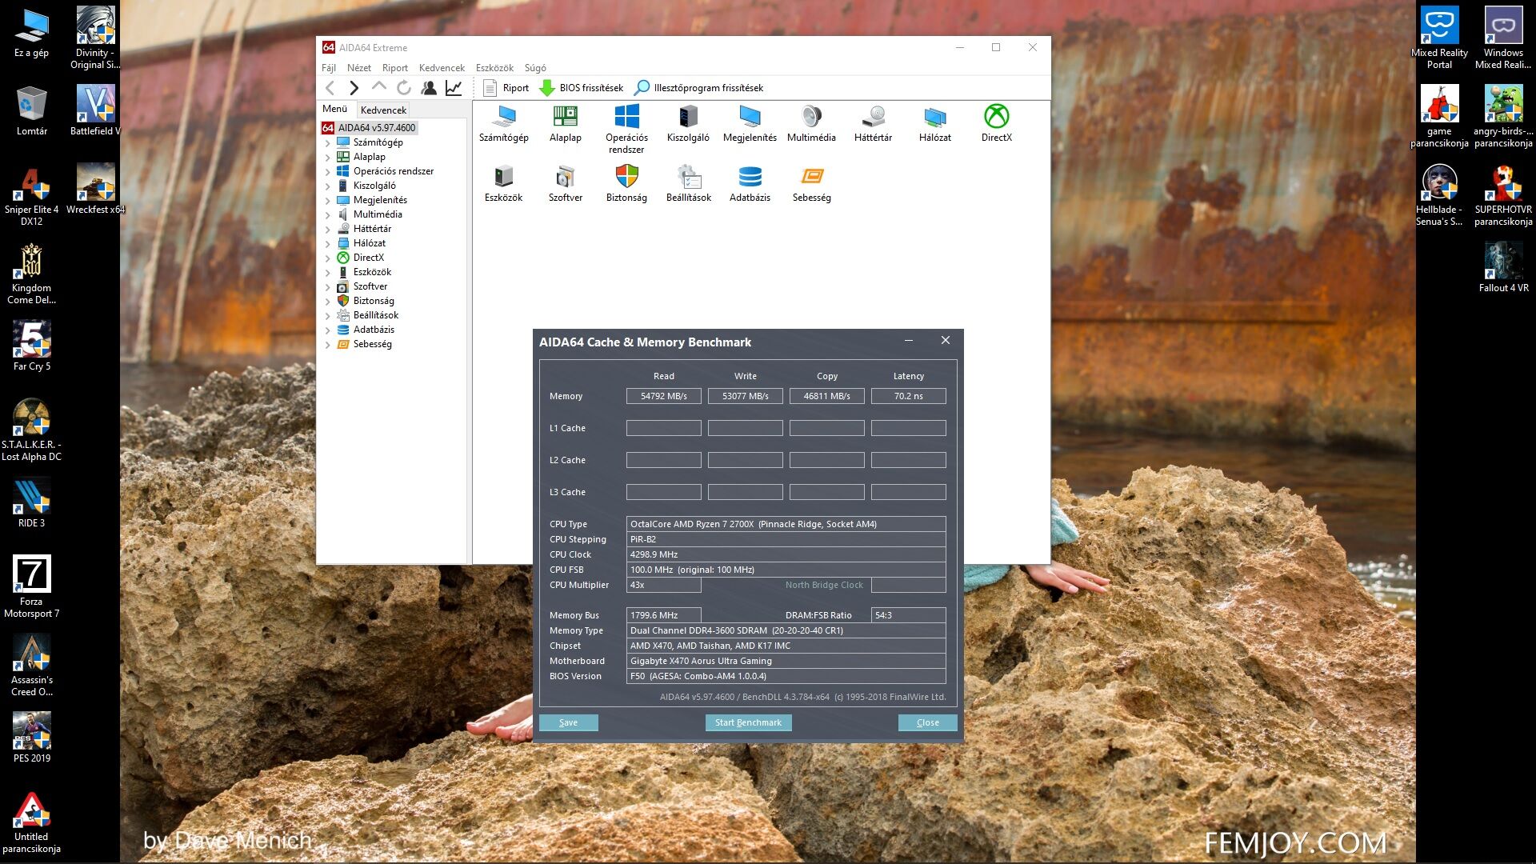
Task: Open the Súgó menu
Action: [535, 68]
